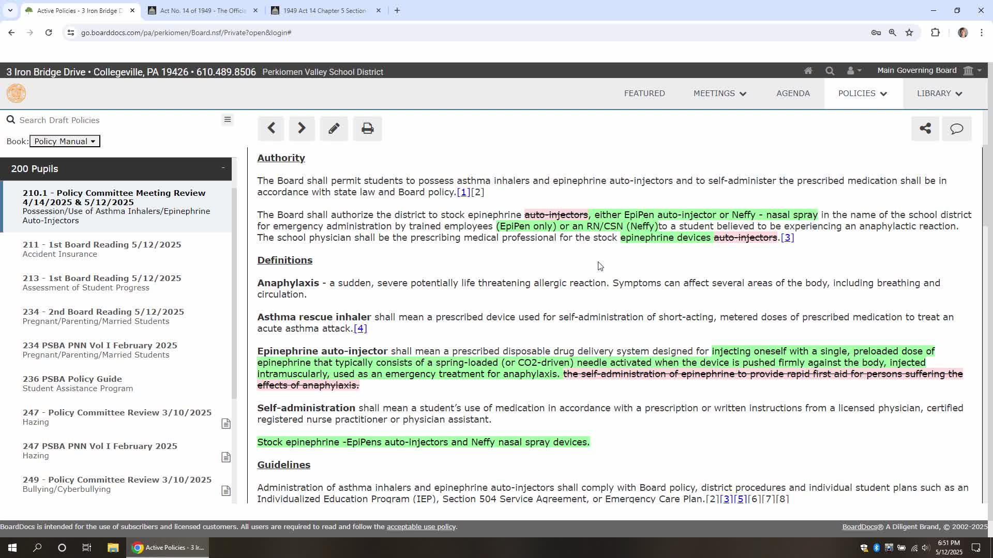Image resolution: width=993 pixels, height=558 pixels.
Task: Open the comments speech bubble icon
Action: [956, 128]
